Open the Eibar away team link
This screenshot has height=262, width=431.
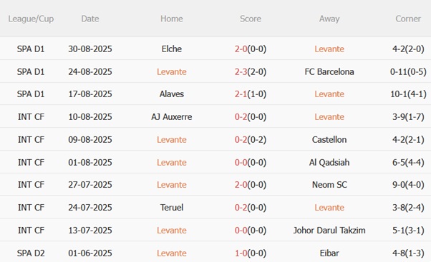[329, 253]
